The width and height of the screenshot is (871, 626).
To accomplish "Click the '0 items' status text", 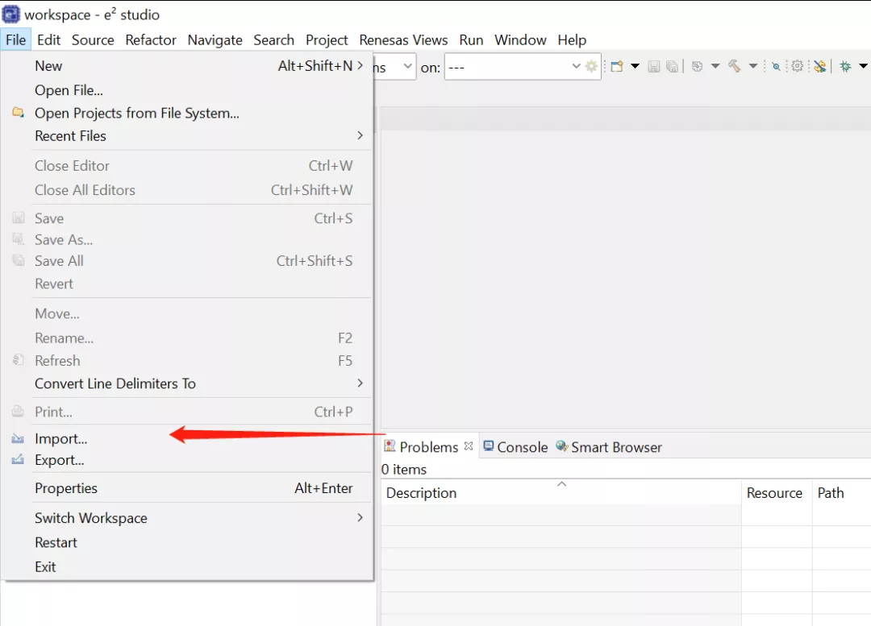I will pos(404,470).
